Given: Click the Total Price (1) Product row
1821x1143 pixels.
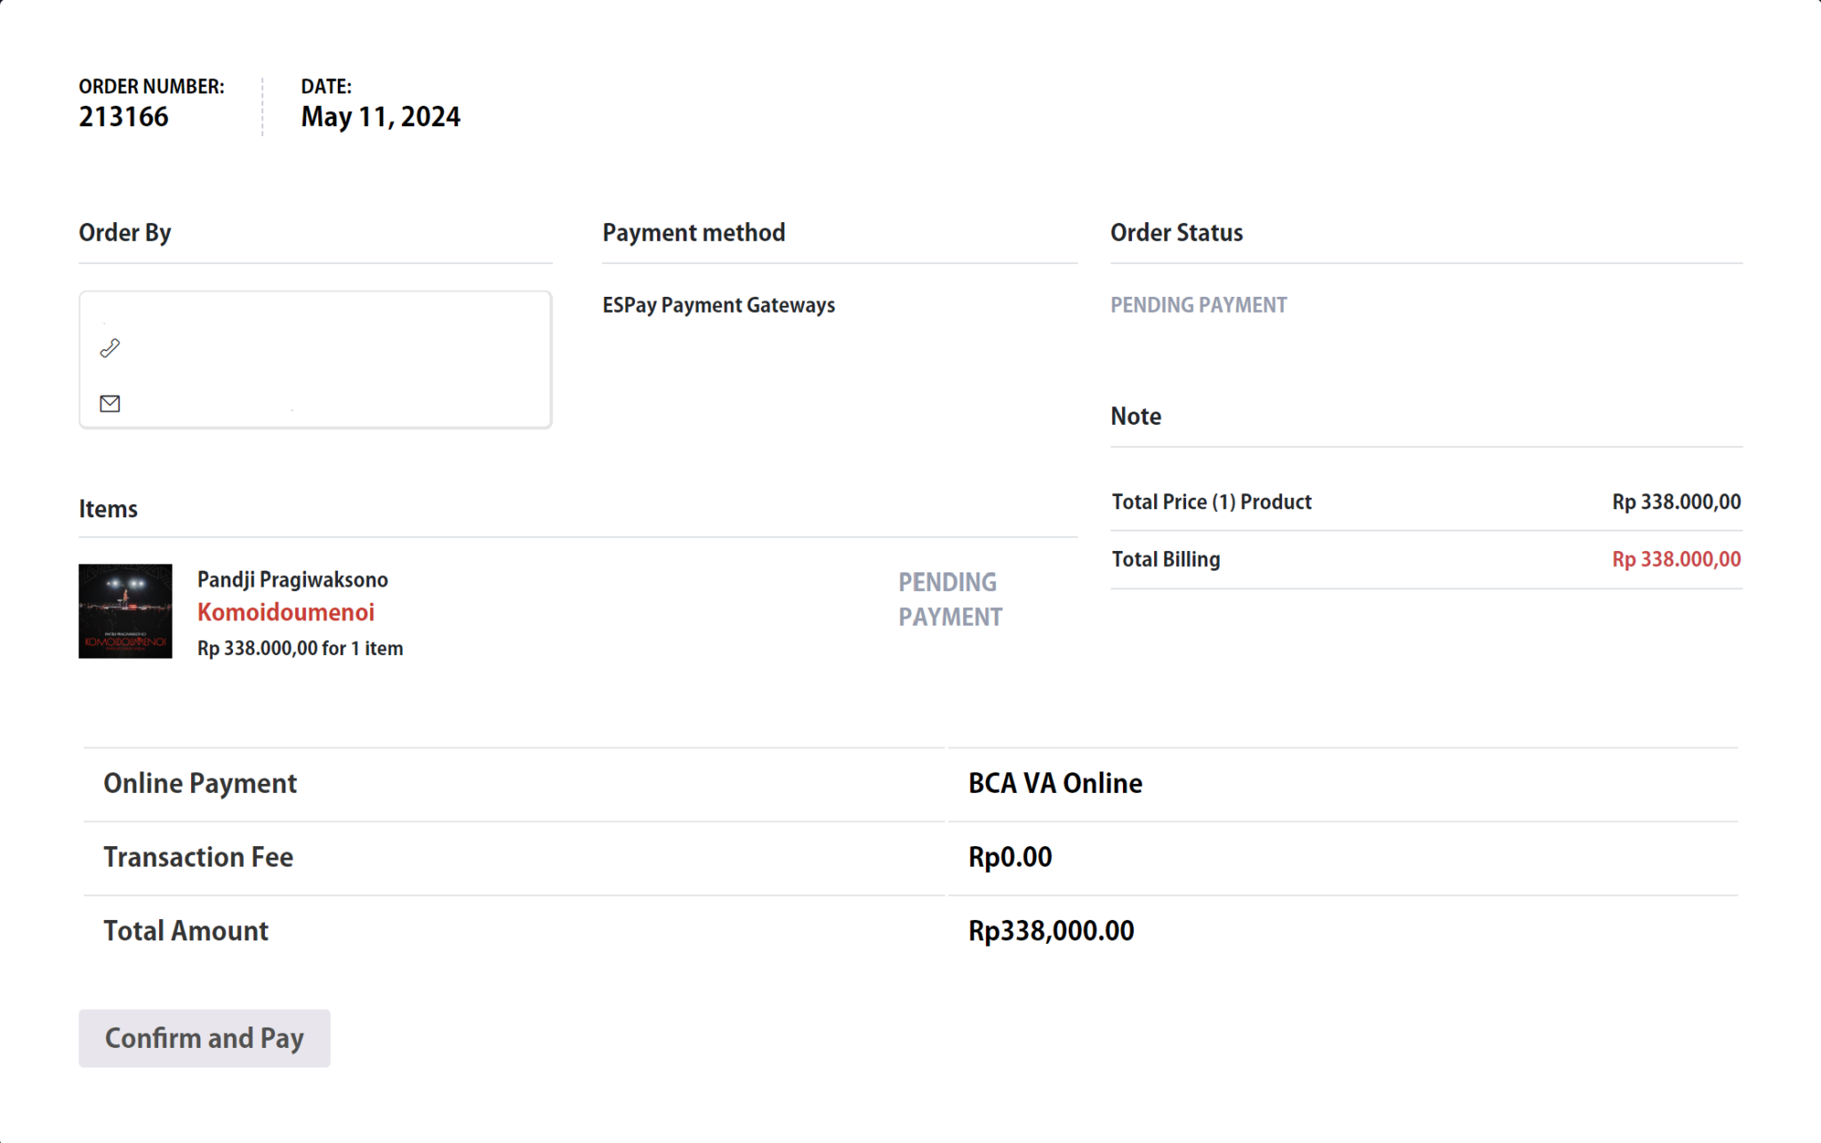Looking at the screenshot, I should tap(1211, 502).
